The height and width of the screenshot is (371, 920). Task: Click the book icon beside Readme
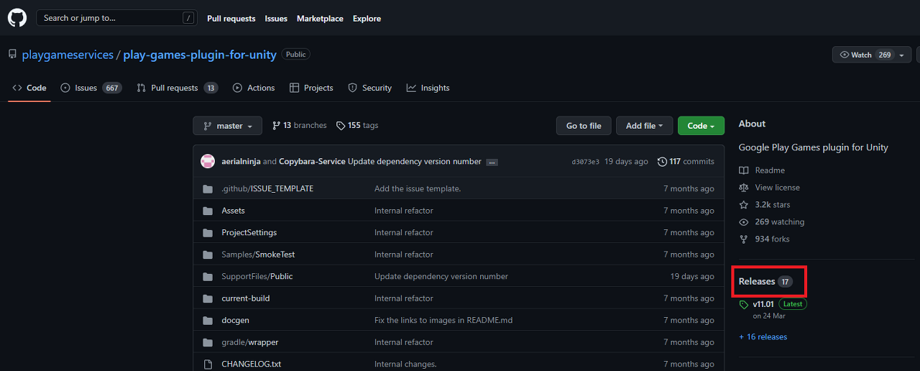coord(744,170)
